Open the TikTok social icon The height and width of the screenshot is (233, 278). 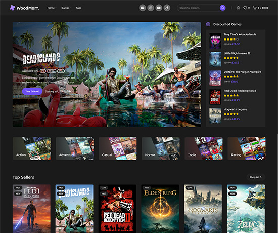tap(167, 8)
